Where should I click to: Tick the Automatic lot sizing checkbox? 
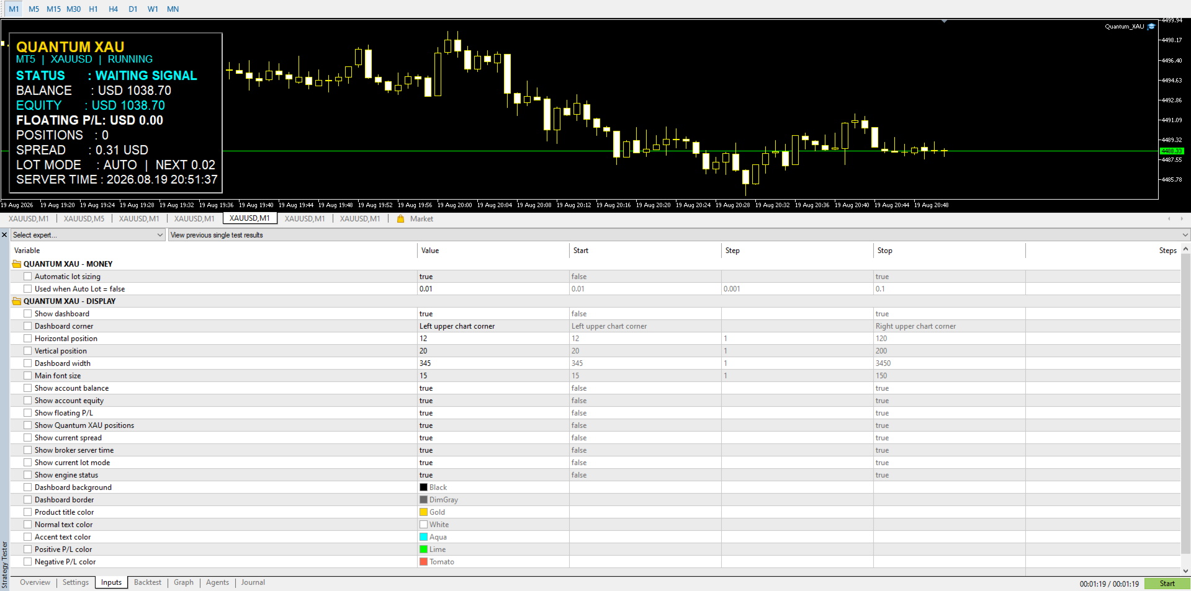coord(27,277)
